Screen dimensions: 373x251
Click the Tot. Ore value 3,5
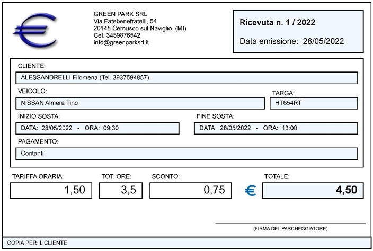tap(121, 190)
